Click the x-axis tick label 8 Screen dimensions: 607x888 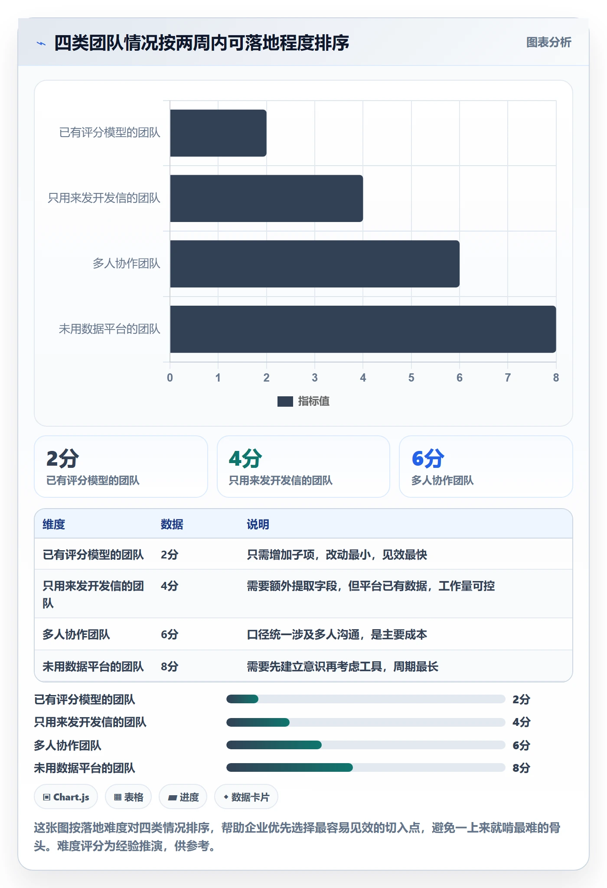556,378
